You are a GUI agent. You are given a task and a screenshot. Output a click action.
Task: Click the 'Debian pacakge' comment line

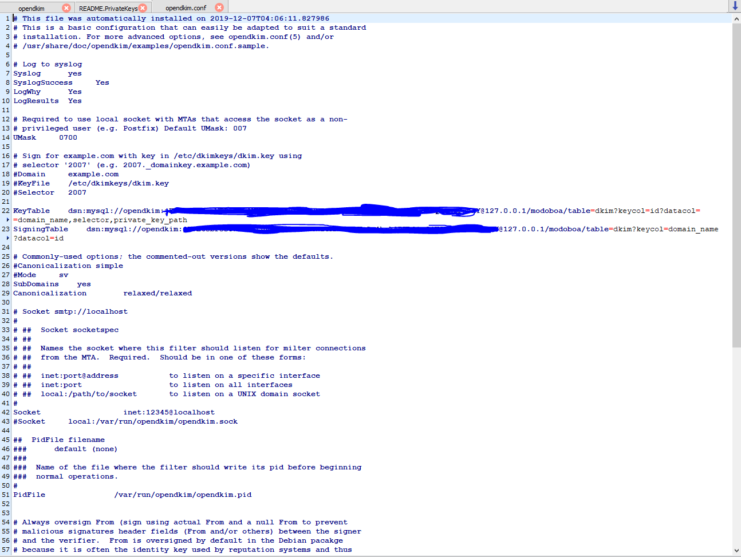pos(178,540)
